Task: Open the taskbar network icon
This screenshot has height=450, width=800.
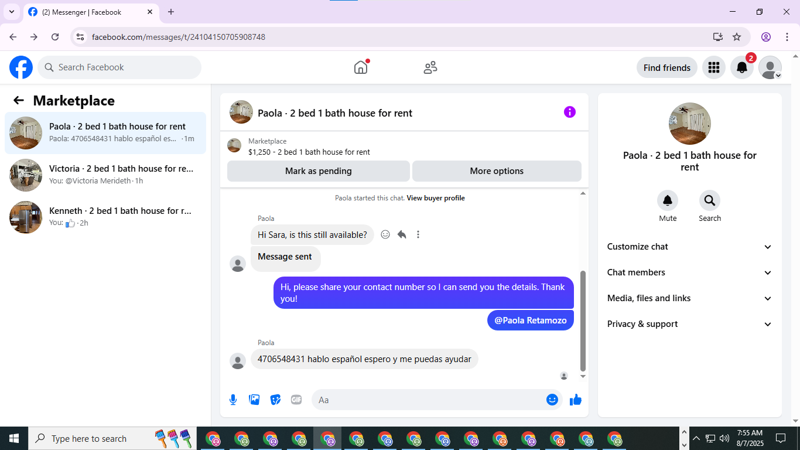Action: tap(710, 438)
